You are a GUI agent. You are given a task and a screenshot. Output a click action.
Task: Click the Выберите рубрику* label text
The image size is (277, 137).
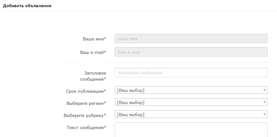tap(85, 116)
